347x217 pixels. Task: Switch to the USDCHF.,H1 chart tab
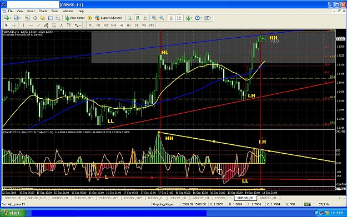click(178, 198)
